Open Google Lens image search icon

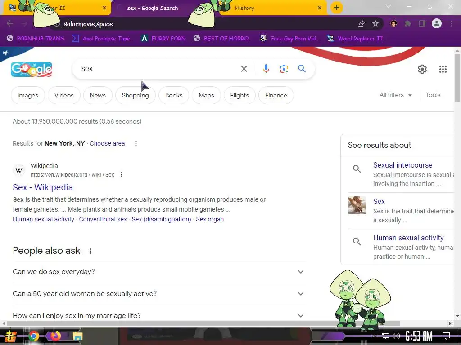coord(284,69)
